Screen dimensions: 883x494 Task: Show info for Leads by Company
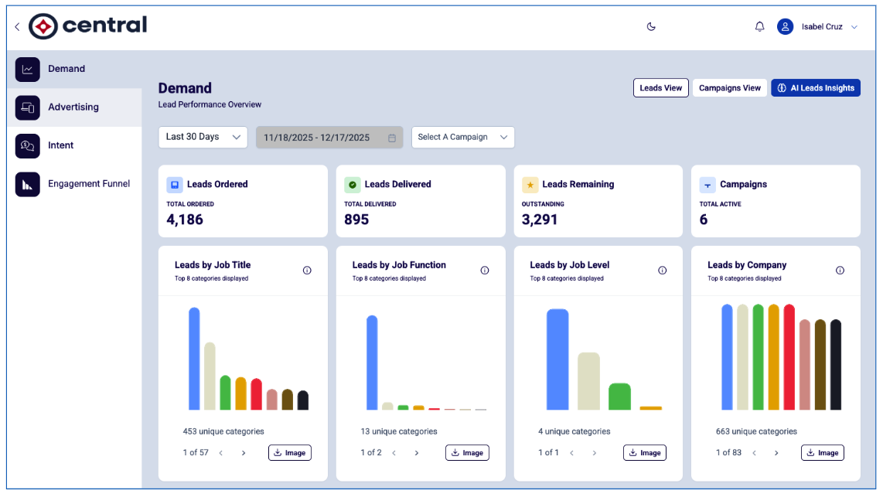click(x=840, y=271)
